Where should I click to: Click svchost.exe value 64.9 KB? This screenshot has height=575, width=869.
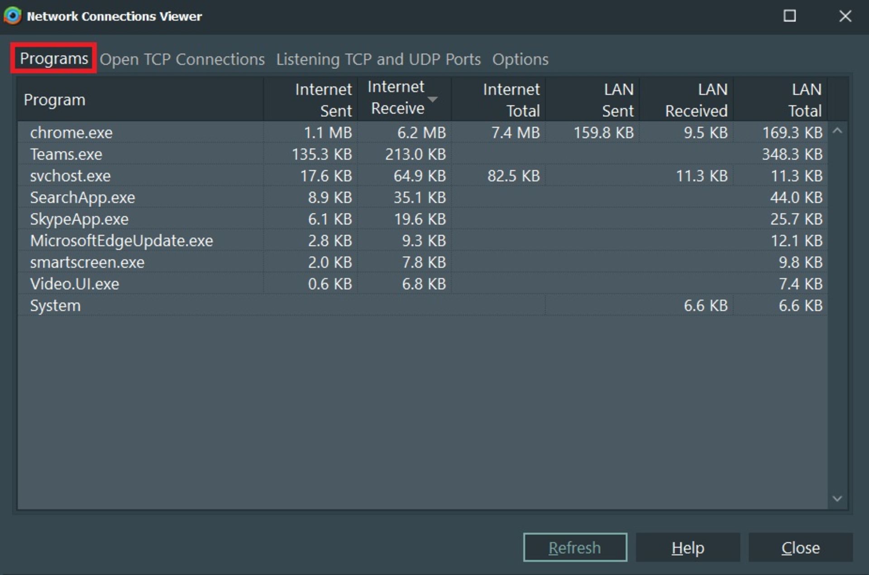[x=420, y=176]
